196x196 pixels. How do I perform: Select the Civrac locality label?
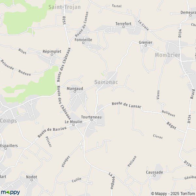coord(158,137)
